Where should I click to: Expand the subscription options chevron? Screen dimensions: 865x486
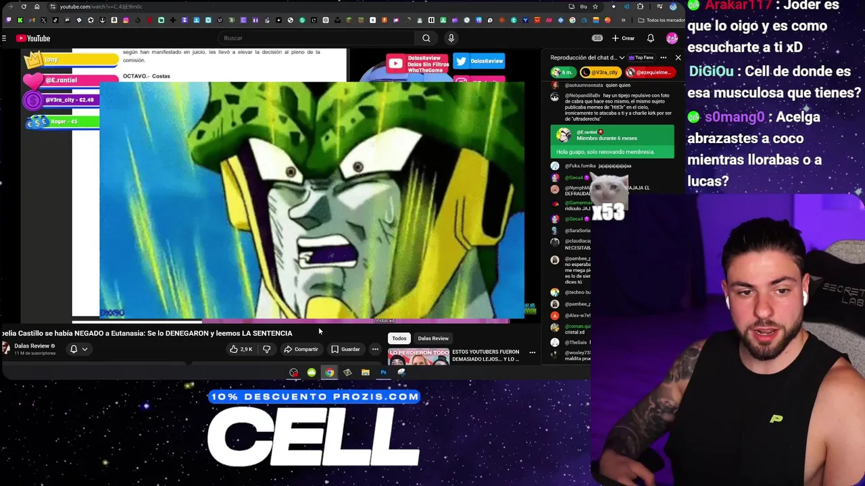click(x=84, y=349)
